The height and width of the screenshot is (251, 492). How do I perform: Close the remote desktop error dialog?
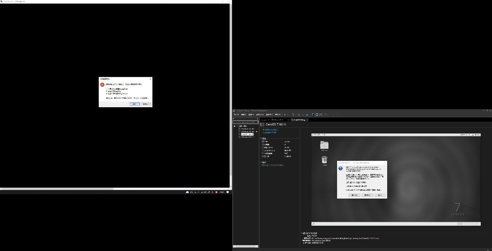pyautogui.click(x=150, y=79)
